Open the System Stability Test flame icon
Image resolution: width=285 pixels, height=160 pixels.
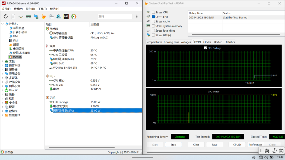pyautogui.click(x=44, y=16)
